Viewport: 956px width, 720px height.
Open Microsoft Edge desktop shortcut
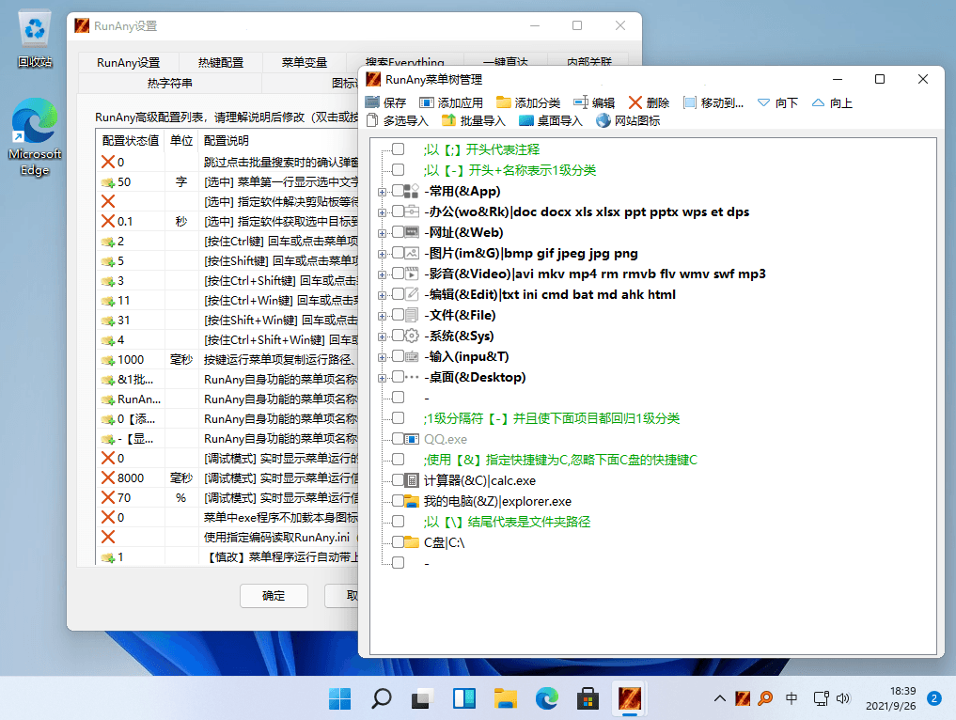tap(35, 137)
